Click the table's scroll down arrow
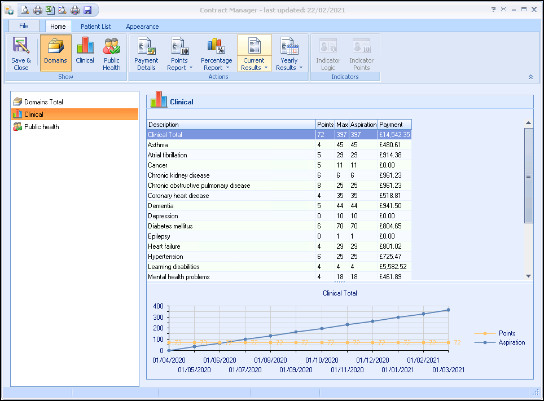Viewport: 544px width, 401px height. tap(529, 276)
